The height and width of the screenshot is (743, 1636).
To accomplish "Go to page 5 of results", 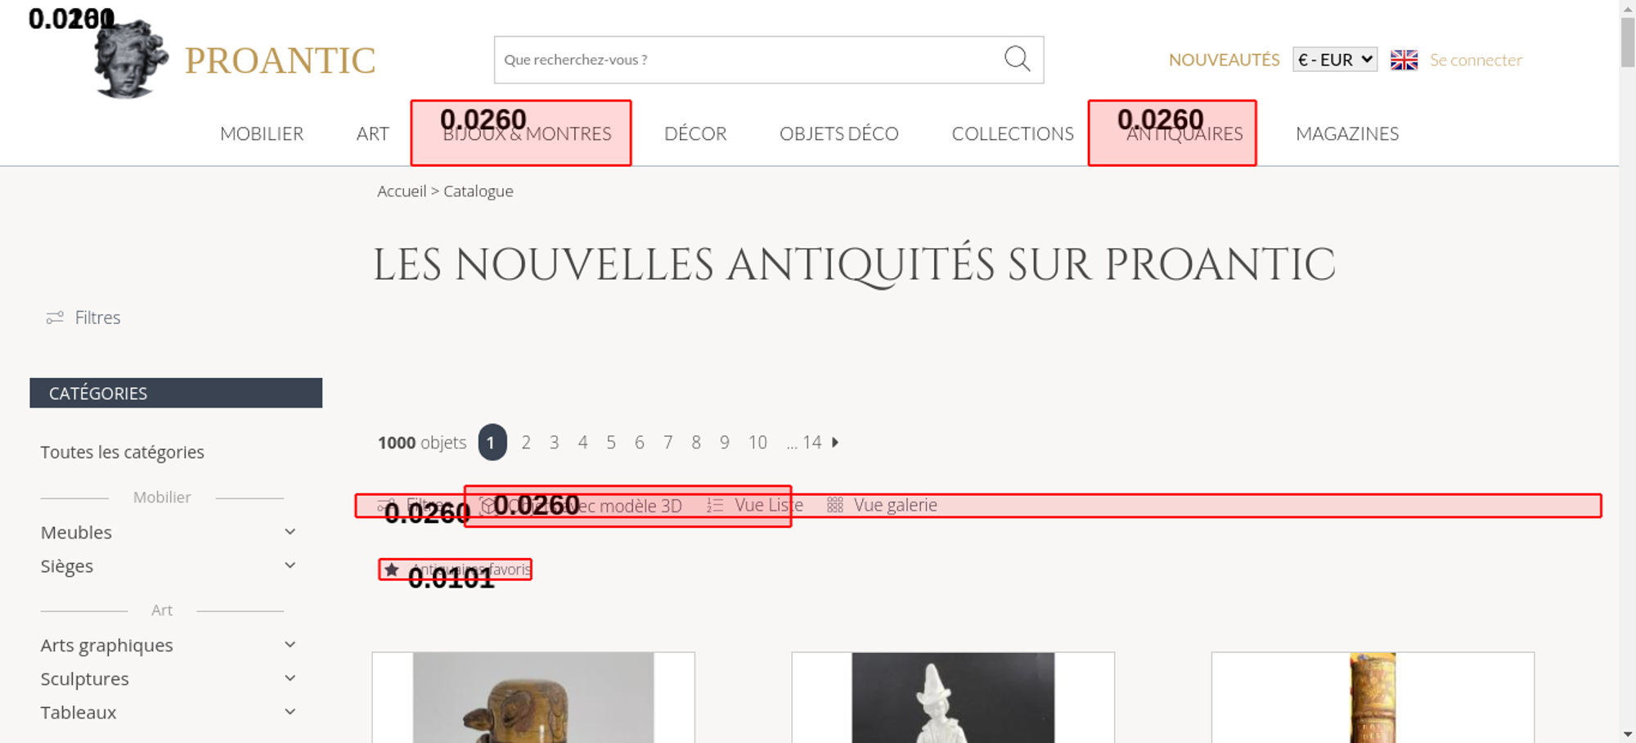I will click(x=611, y=443).
